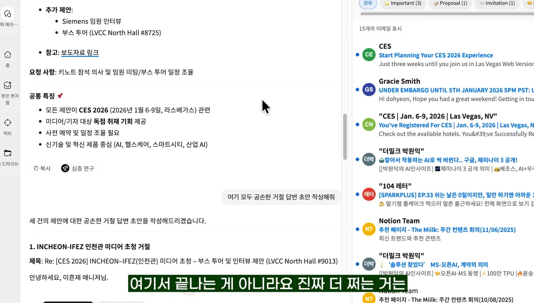Click '사전 예약 및 일정 조율 필요' bullet
This screenshot has height=303, width=534.
click(x=82, y=133)
